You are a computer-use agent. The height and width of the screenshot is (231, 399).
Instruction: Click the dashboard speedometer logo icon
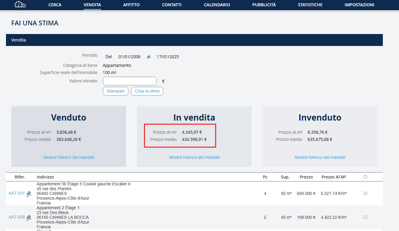(x=20, y=5)
